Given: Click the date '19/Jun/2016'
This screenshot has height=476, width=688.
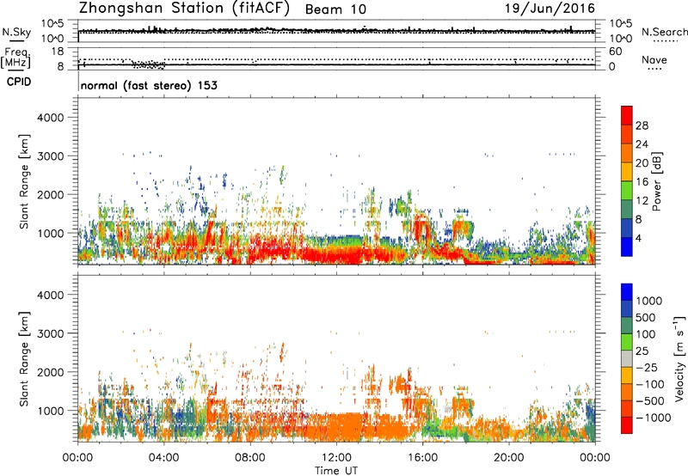Looking at the screenshot, I should [x=550, y=9].
